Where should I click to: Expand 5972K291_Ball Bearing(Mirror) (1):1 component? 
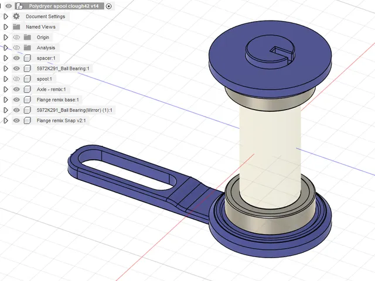6,110
